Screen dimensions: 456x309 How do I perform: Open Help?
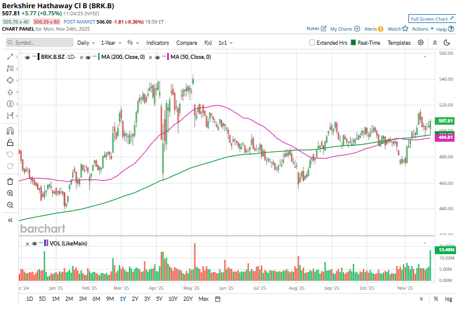(x=445, y=29)
